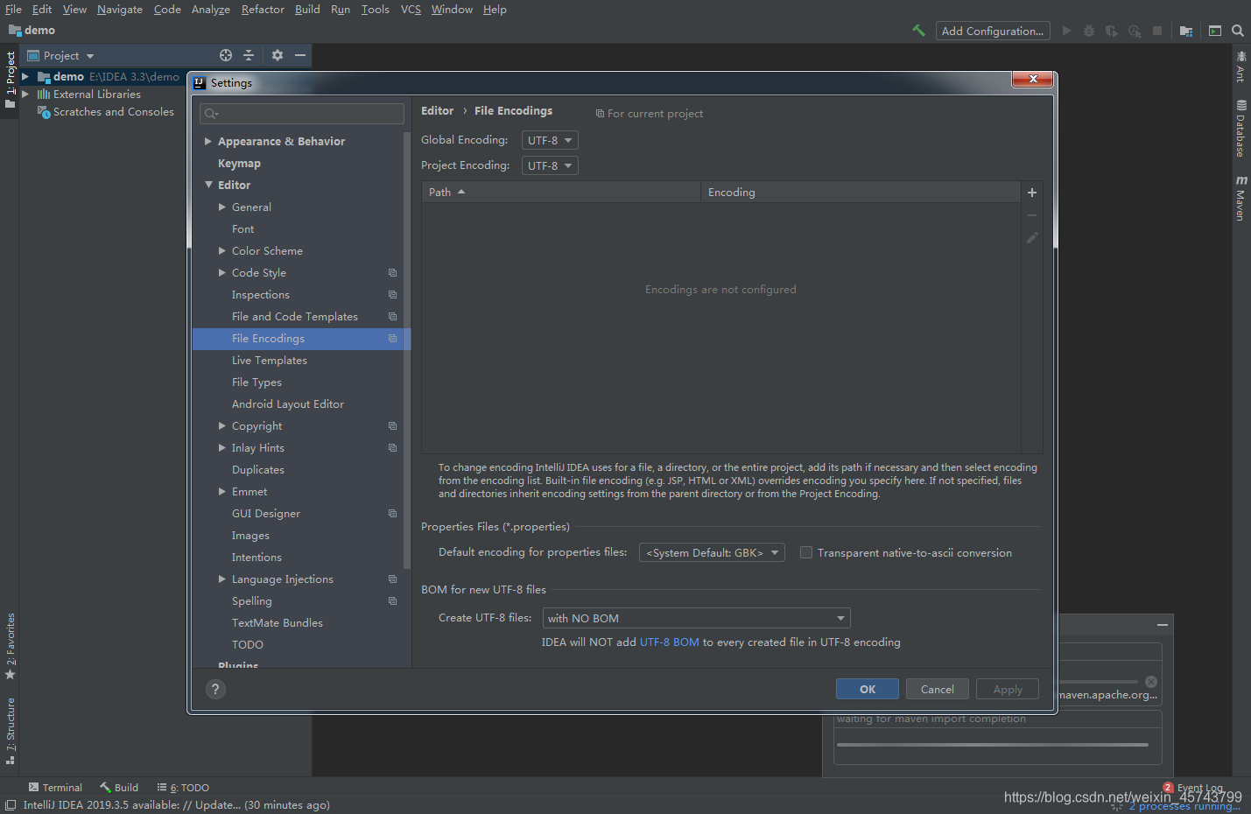
Task: Select Scratches and Consoles in Project tree
Action: pyautogui.click(x=113, y=111)
